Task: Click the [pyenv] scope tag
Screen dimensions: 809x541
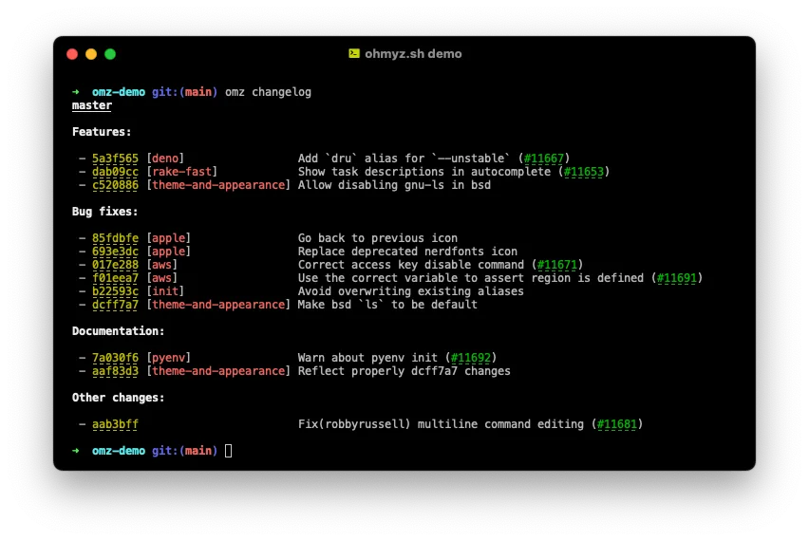Action: click(168, 358)
